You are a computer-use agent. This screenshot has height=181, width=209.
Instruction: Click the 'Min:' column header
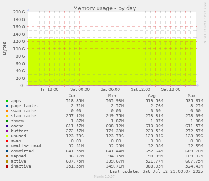[113, 96]
